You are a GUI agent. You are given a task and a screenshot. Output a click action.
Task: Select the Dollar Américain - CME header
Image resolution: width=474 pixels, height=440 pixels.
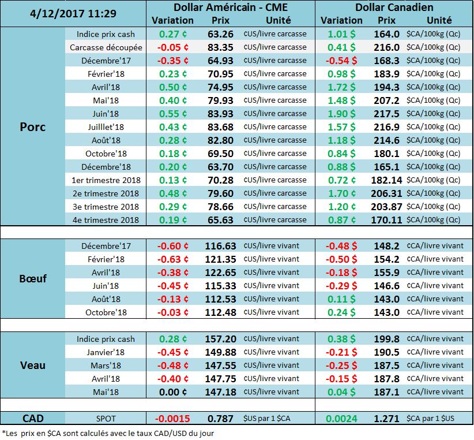[230, 8]
